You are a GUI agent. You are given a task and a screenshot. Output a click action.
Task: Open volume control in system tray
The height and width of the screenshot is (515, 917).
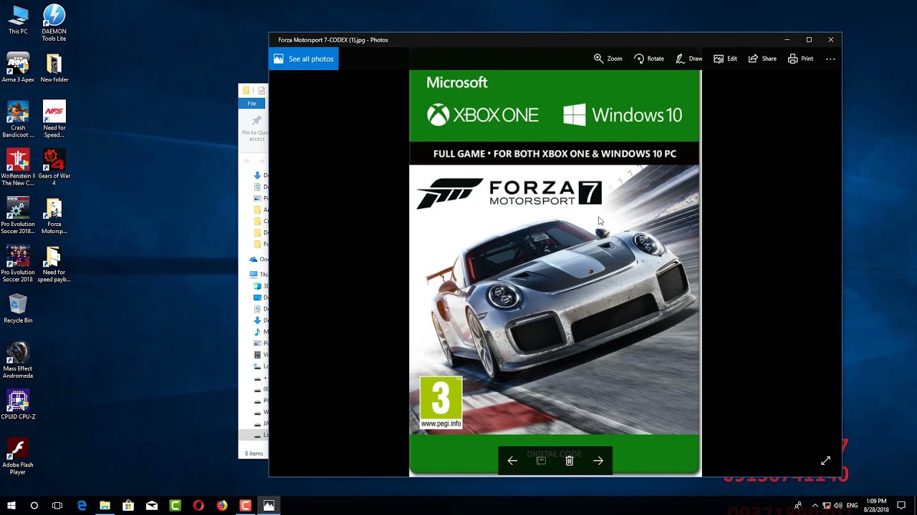(837, 506)
